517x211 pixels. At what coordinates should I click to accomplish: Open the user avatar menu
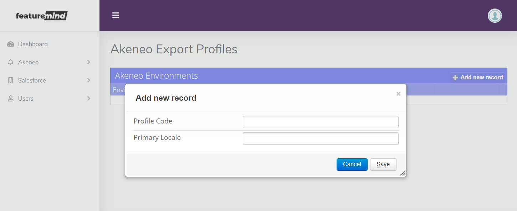(495, 16)
